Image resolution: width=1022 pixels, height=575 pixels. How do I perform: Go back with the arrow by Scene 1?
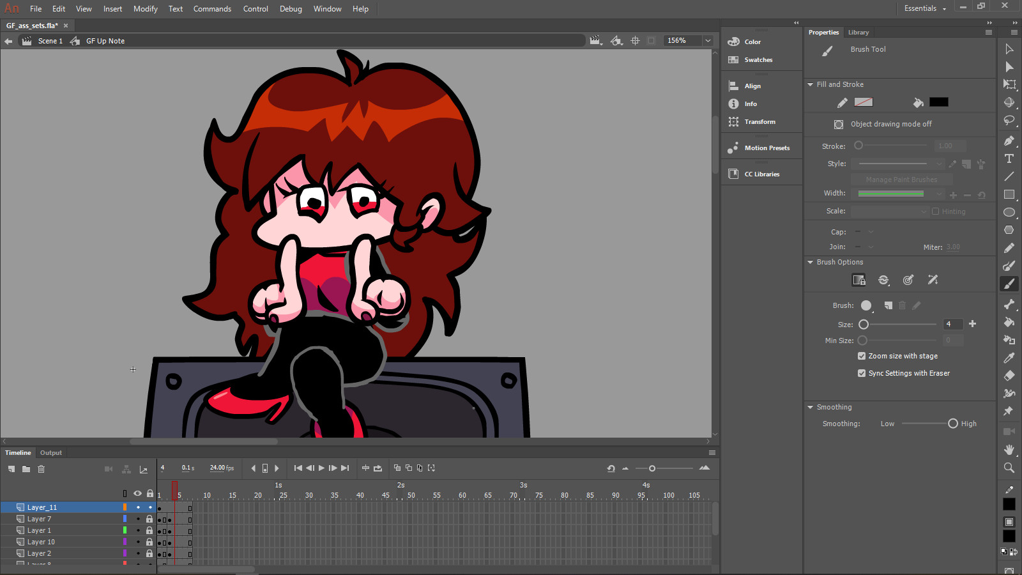(x=8, y=41)
